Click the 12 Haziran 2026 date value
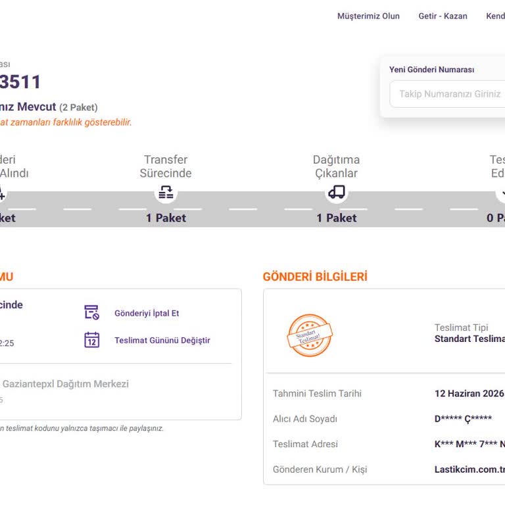Image resolution: width=505 pixels, height=505 pixels. (x=469, y=394)
